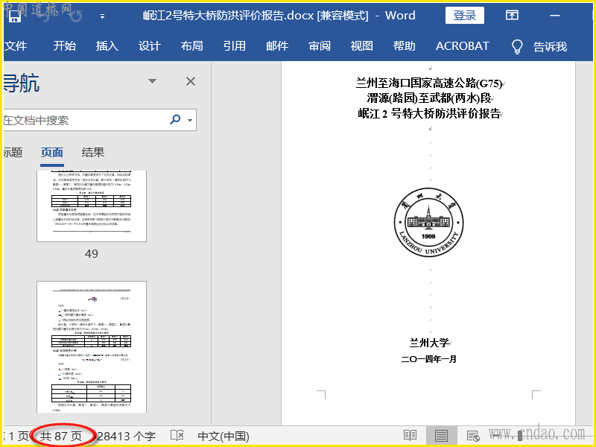Viewport: 596px width, 447px height.
Task: Click the magnifier search icon
Action: click(175, 120)
